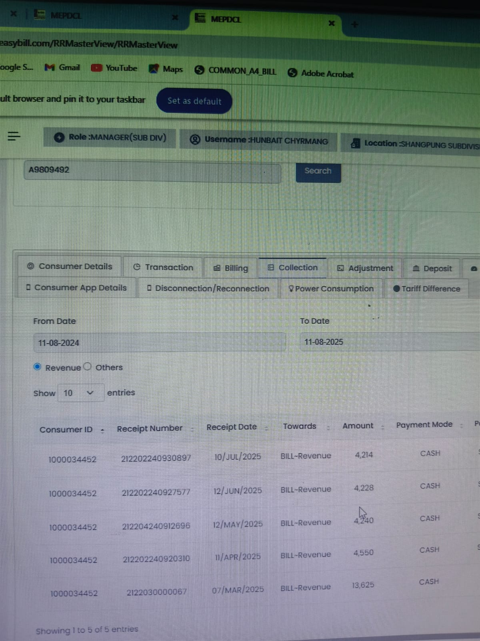Open the Maps bookmark

[x=166, y=69]
